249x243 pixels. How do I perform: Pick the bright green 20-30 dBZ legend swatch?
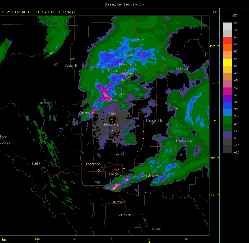pyautogui.click(x=227, y=120)
